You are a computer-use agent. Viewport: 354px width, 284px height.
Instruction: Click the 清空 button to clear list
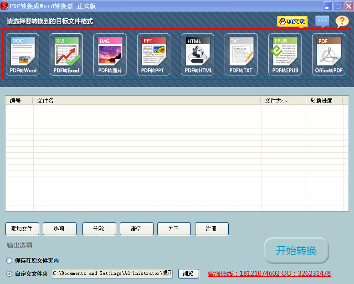coord(137,229)
